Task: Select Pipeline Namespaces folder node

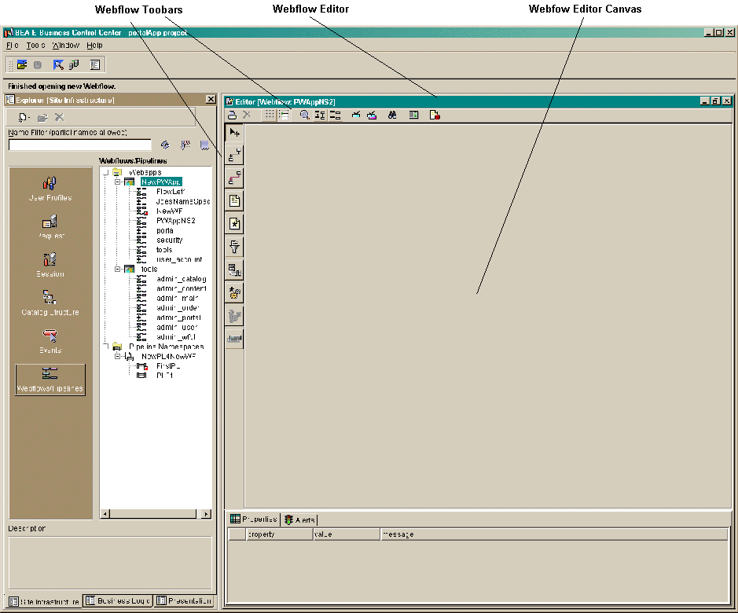Action: click(166, 347)
